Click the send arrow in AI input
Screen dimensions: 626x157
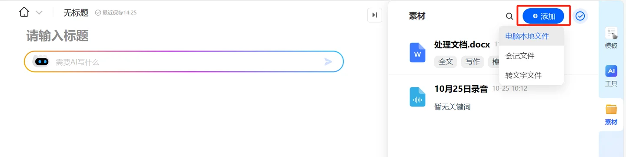(x=328, y=62)
